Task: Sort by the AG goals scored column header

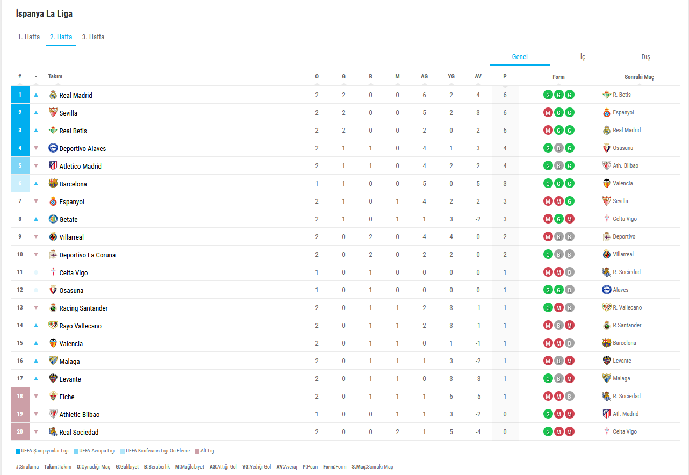Action: tap(424, 76)
